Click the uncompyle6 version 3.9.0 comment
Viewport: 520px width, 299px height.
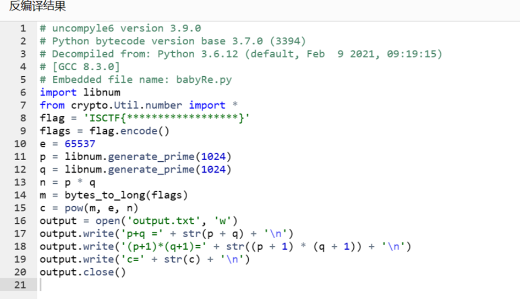click(121, 29)
